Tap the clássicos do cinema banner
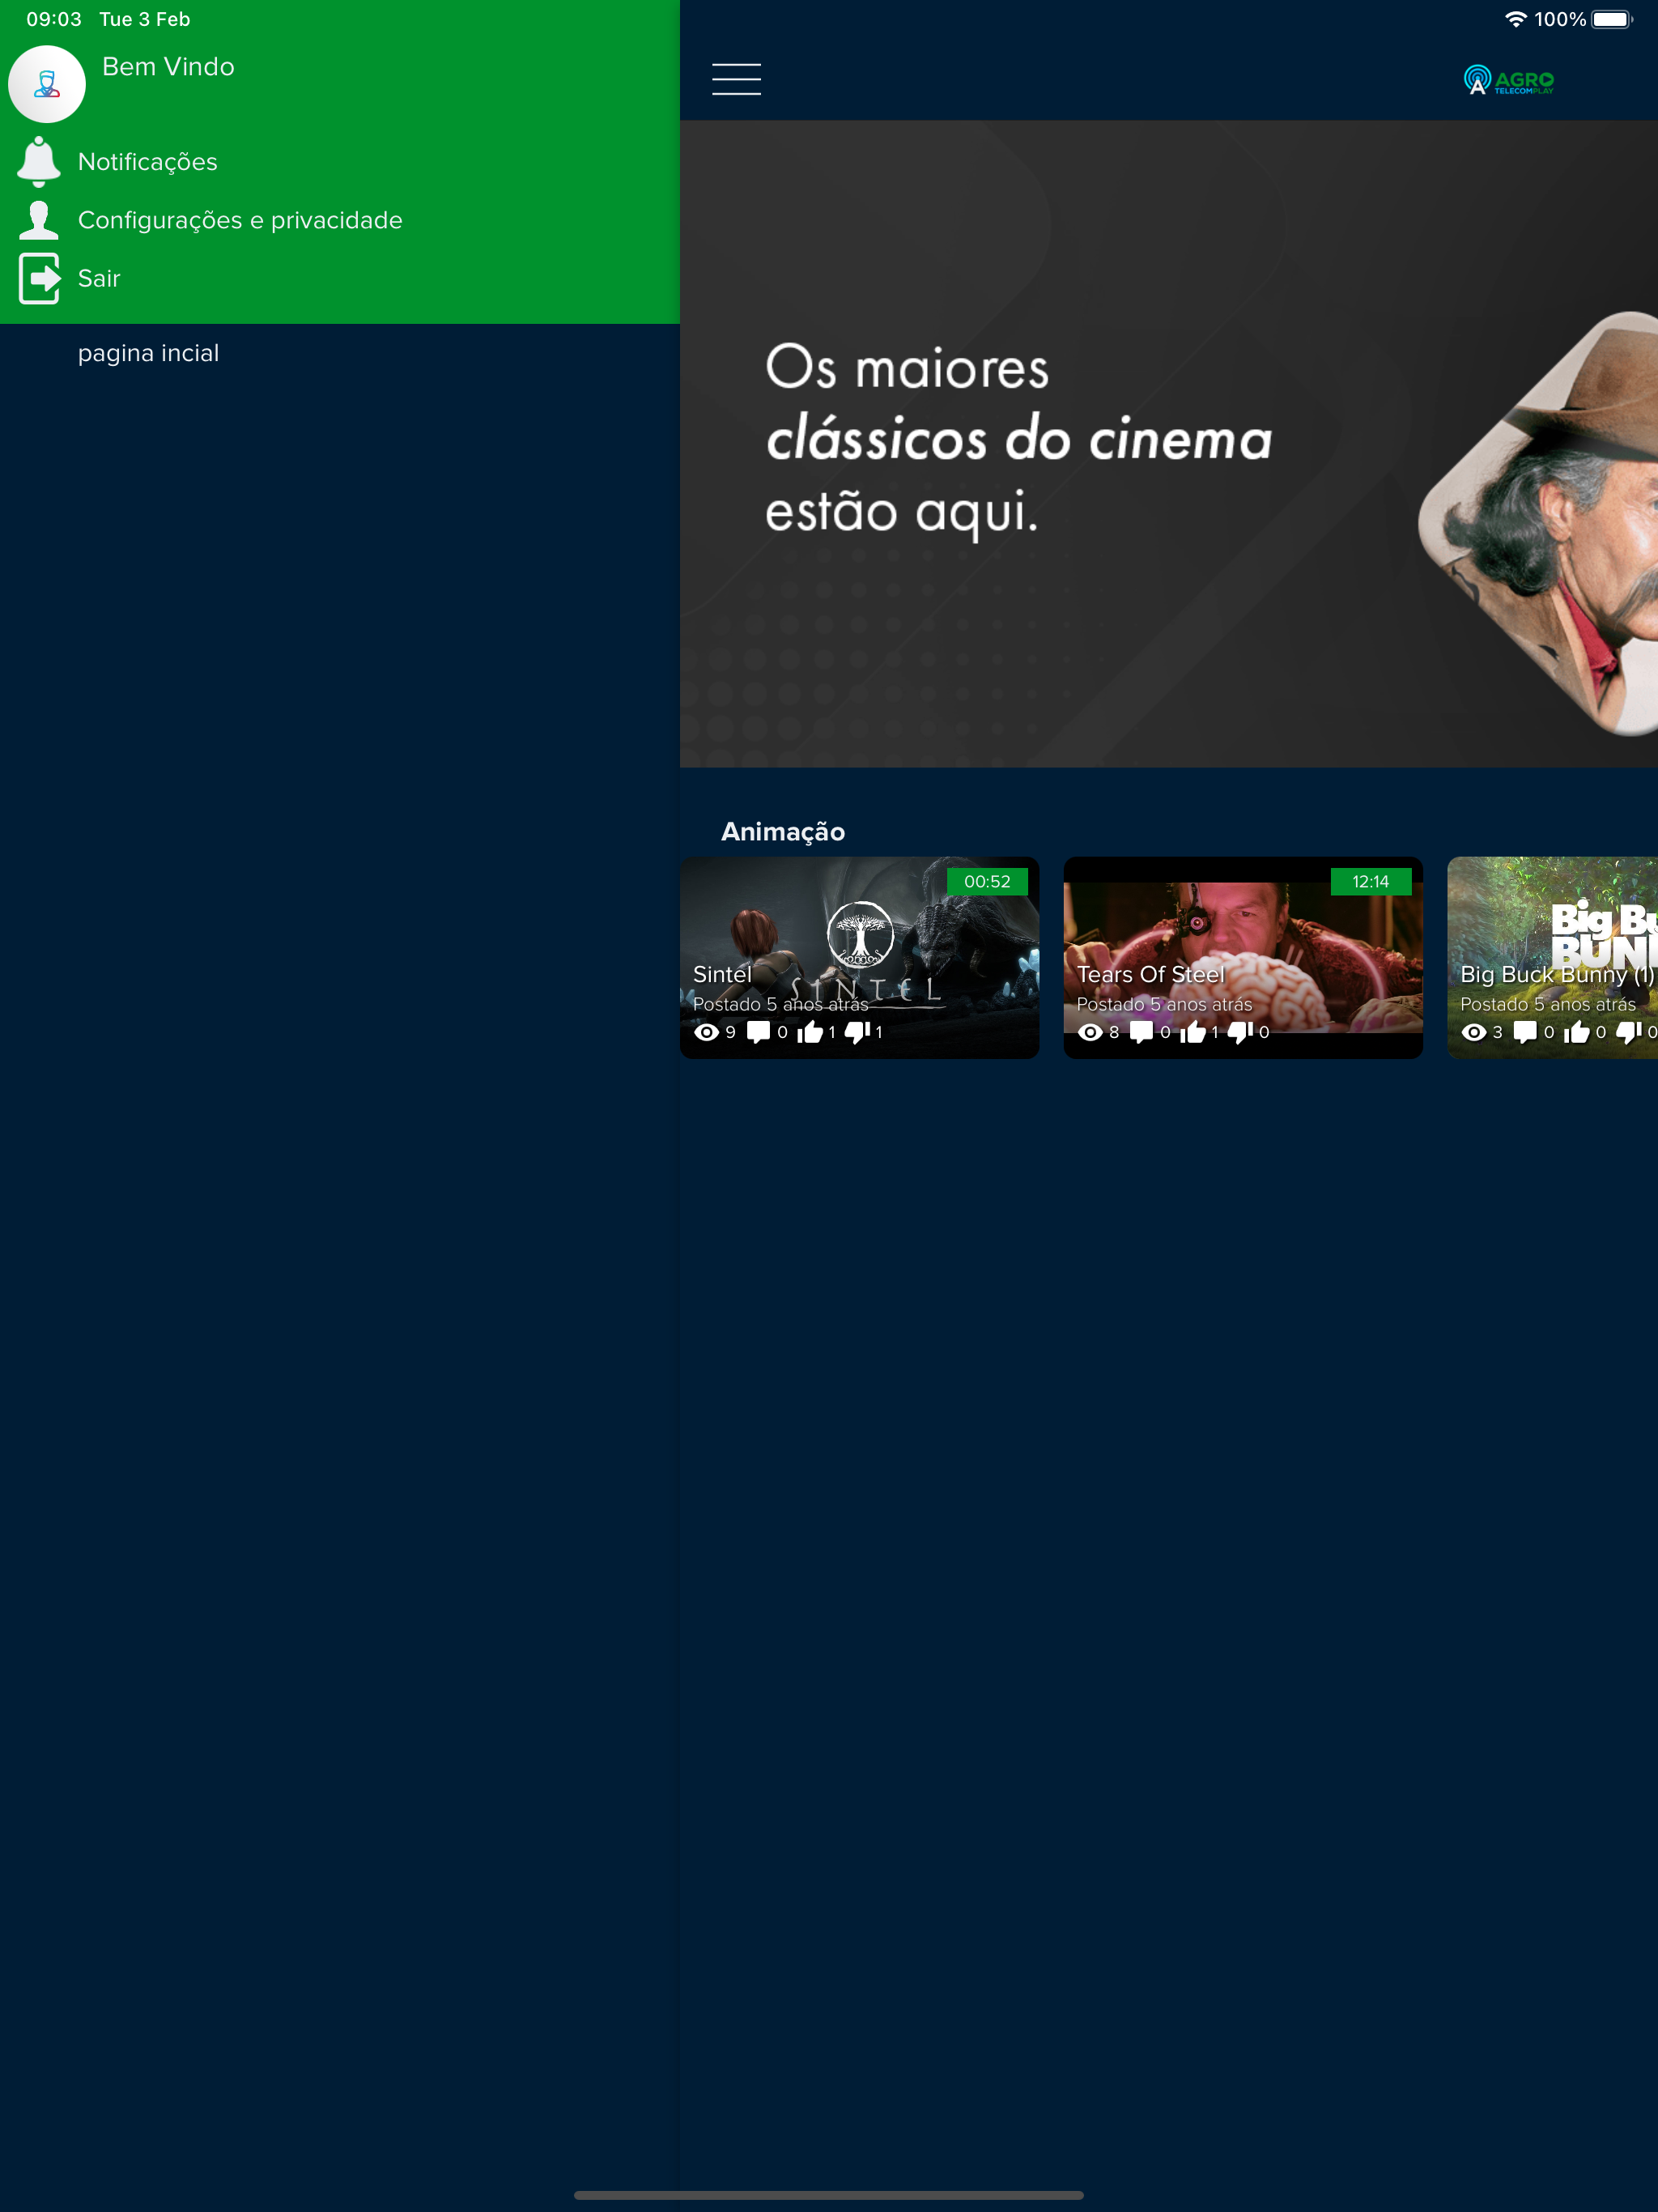This screenshot has width=1658, height=2212. (x=1169, y=444)
